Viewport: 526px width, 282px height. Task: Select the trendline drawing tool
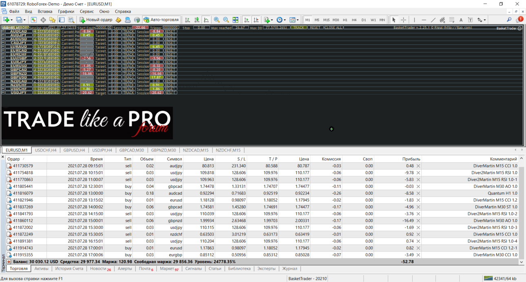pyautogui.click(x=433, y=20)
